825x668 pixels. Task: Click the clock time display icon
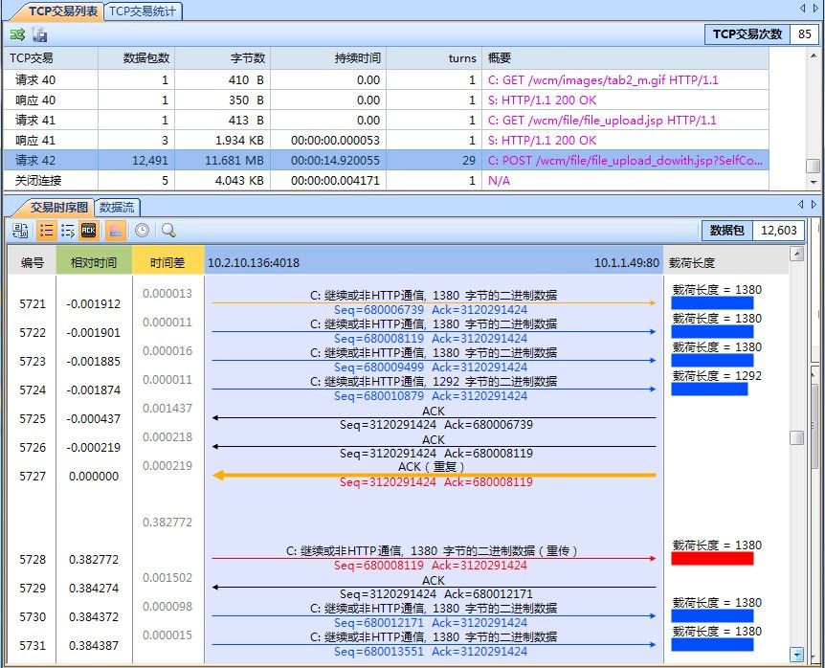[x=142, y=230]
